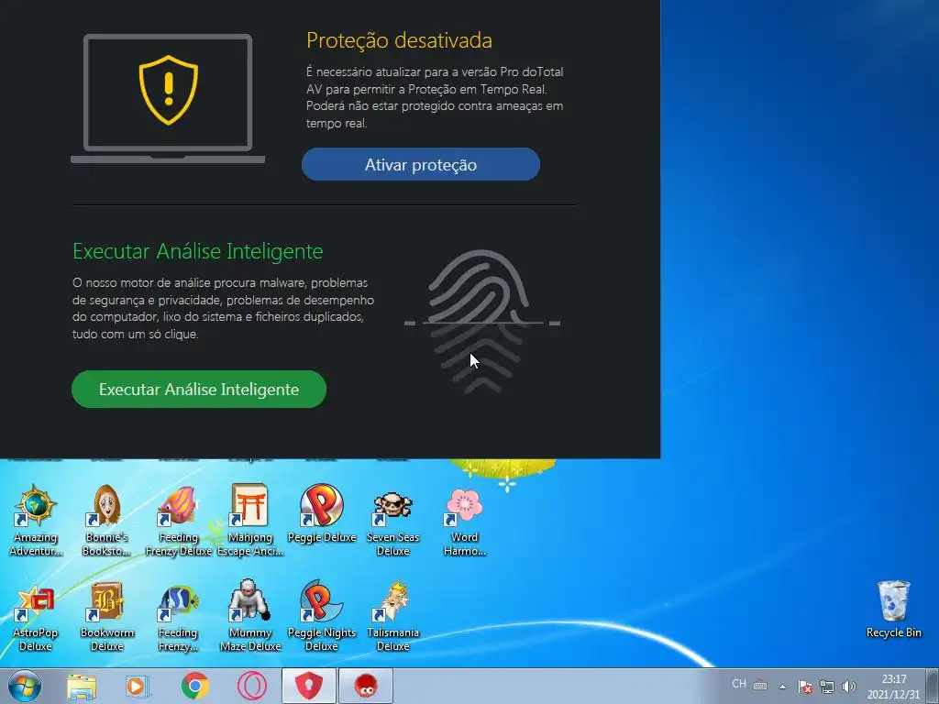Select AstroPop Deluxe desktop icon
Image resolution: width=939 pixels, height=704 pixels.
(x=36, y=617)
